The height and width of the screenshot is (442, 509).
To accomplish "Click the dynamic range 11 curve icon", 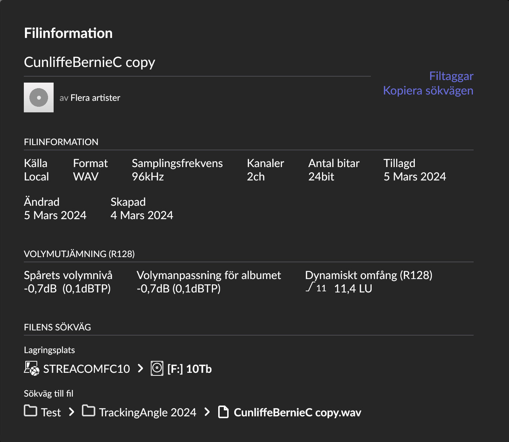I will (x=316, y=287).
